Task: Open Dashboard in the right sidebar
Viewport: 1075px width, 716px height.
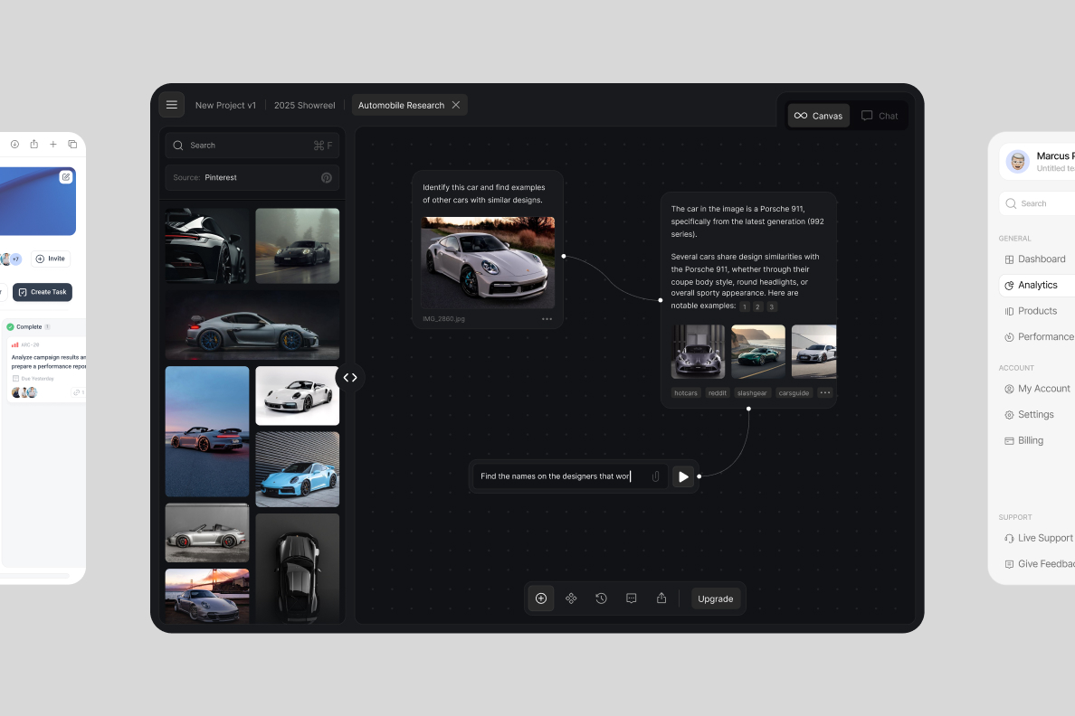Action: click(1037, 259)
